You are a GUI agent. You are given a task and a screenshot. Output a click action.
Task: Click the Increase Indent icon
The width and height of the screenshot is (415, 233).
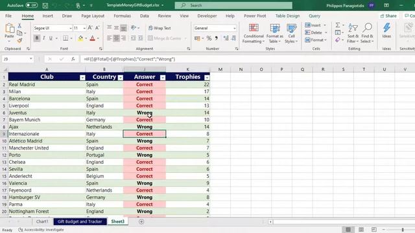(x=141, y=38)
